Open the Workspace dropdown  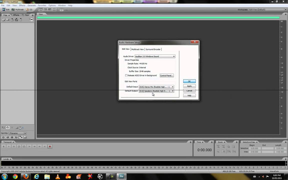[267, 9]
